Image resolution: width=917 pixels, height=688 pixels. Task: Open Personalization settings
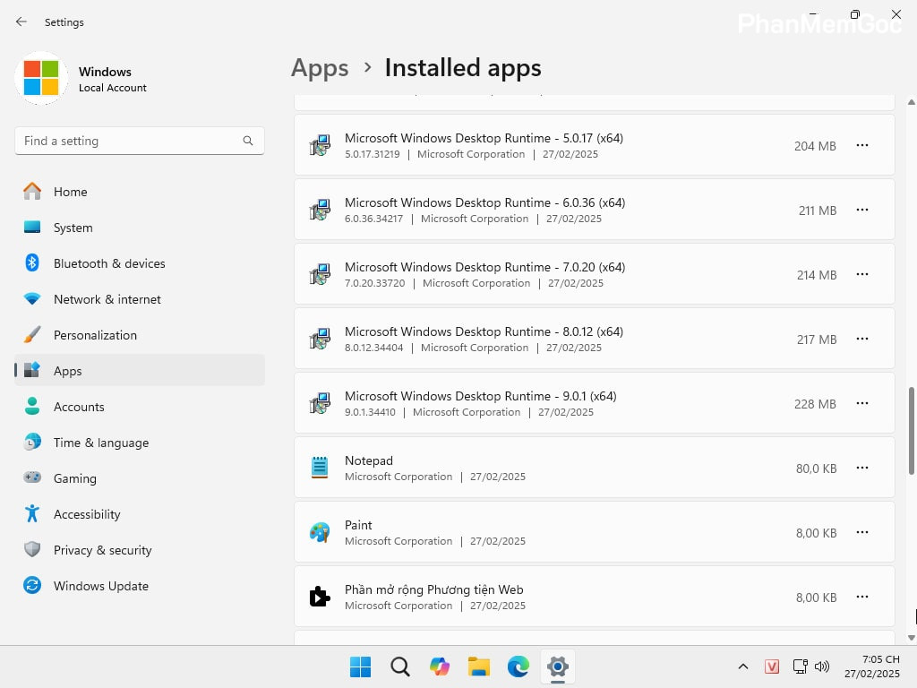point(95,335)
